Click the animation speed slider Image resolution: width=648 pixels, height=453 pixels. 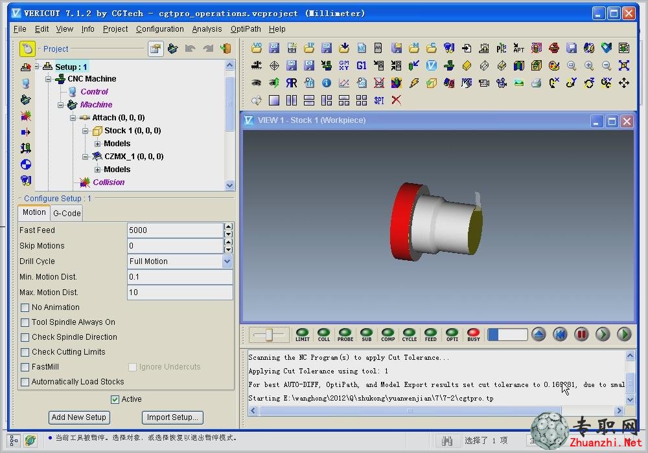coord(269,335)
